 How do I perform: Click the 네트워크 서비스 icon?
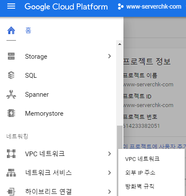(x=11, y=173)
